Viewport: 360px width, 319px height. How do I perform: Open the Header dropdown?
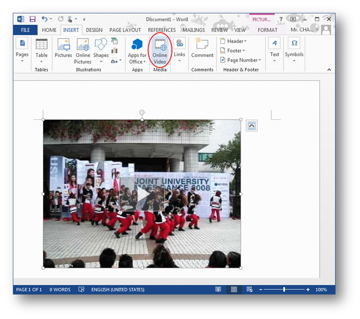coord(234,41)
